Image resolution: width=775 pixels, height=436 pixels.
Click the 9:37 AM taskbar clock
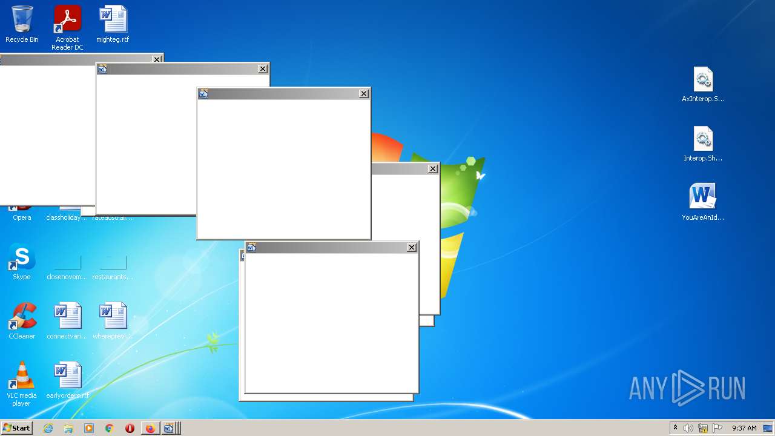tap(744, 428)
